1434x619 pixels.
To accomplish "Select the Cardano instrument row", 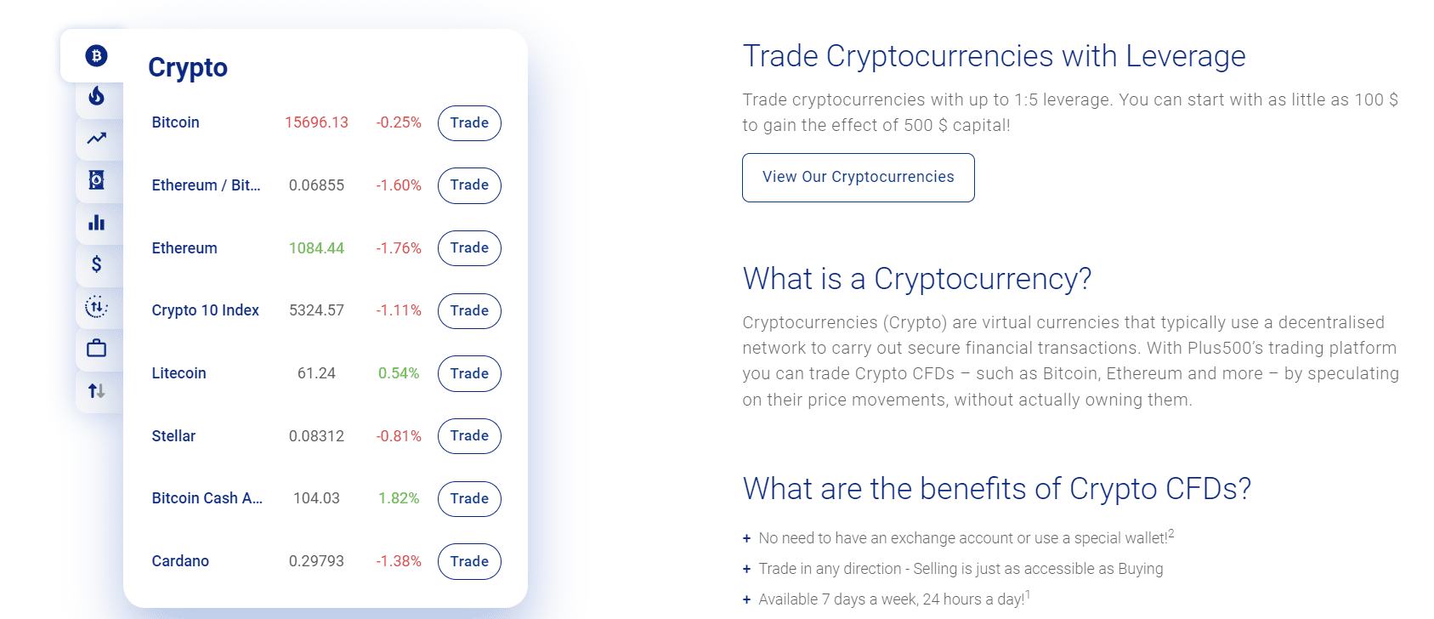I will [180, 561].
